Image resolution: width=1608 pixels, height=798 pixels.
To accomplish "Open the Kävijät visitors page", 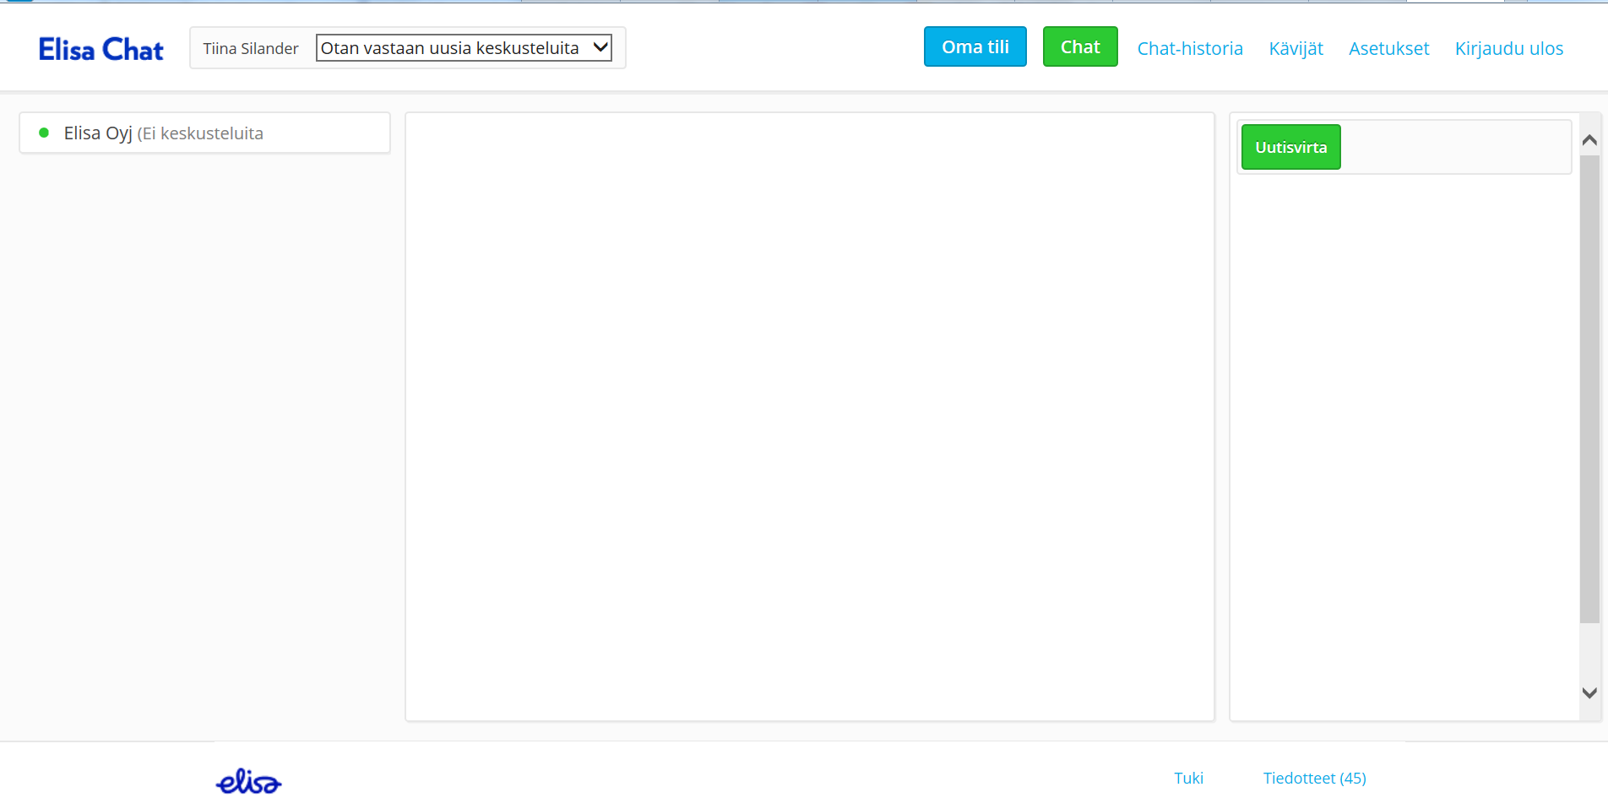I will [1296, 48].
